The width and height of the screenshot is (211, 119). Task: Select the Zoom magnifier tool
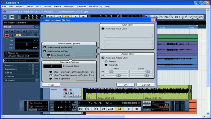coord(171,17)
